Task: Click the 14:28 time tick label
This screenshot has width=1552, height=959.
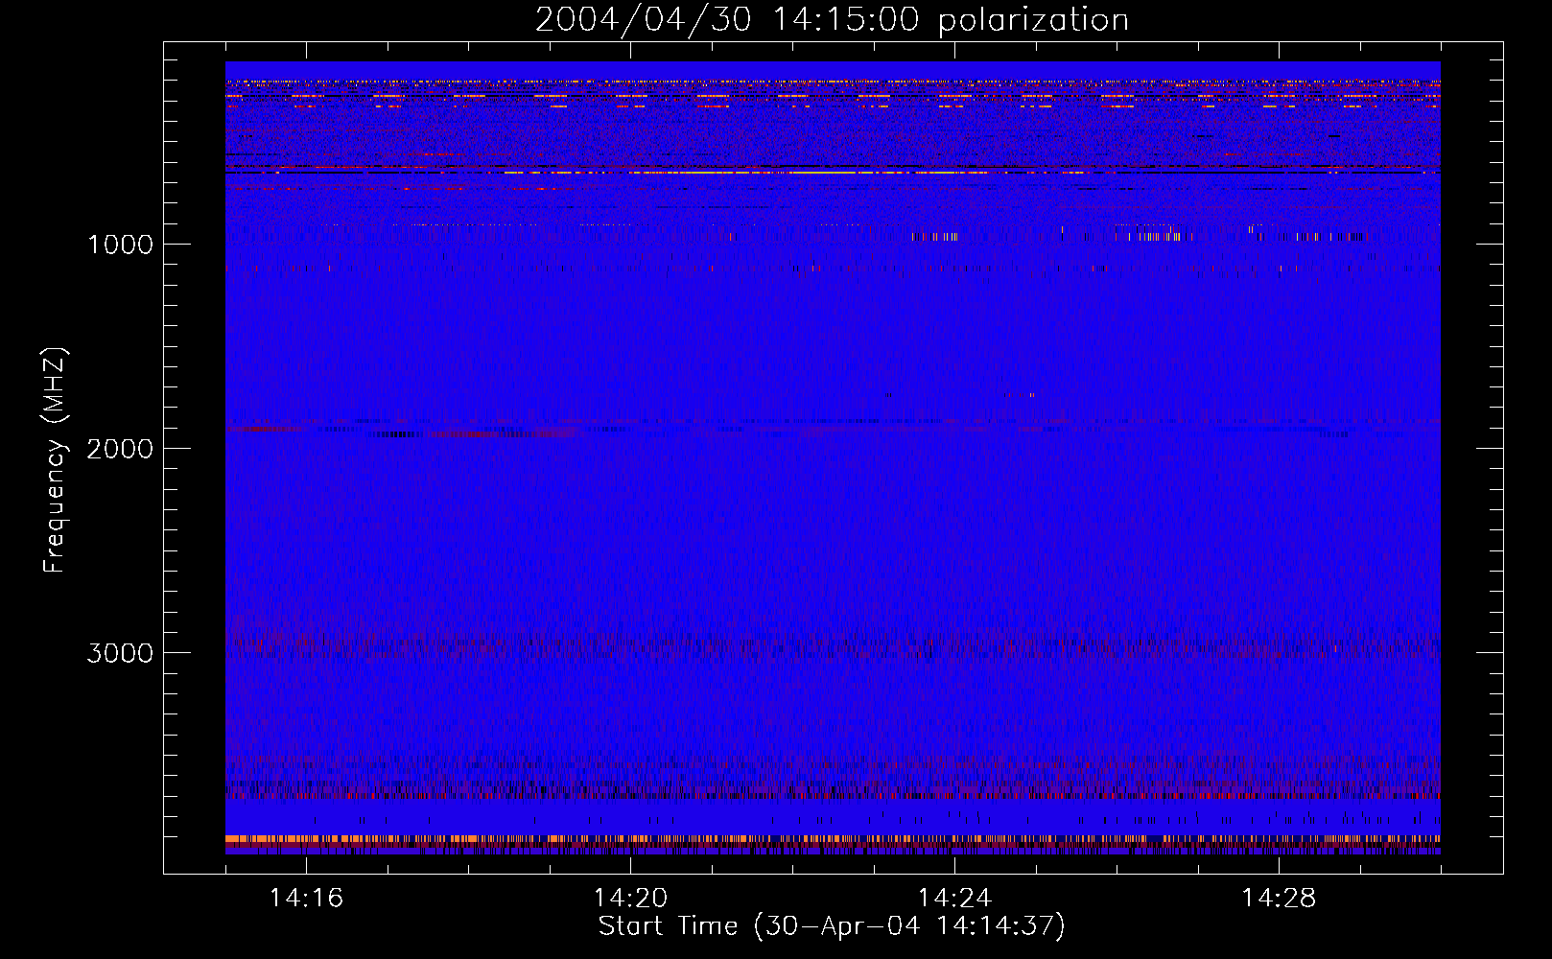Action: pos(1279,898)
